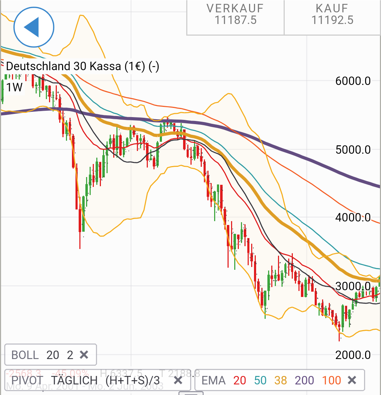Image resolution: width=381 pixels, height=395 pixels.
Task: Open the Deutschland 30 Kassa instrument title
Action: click(x=83, y=66)
